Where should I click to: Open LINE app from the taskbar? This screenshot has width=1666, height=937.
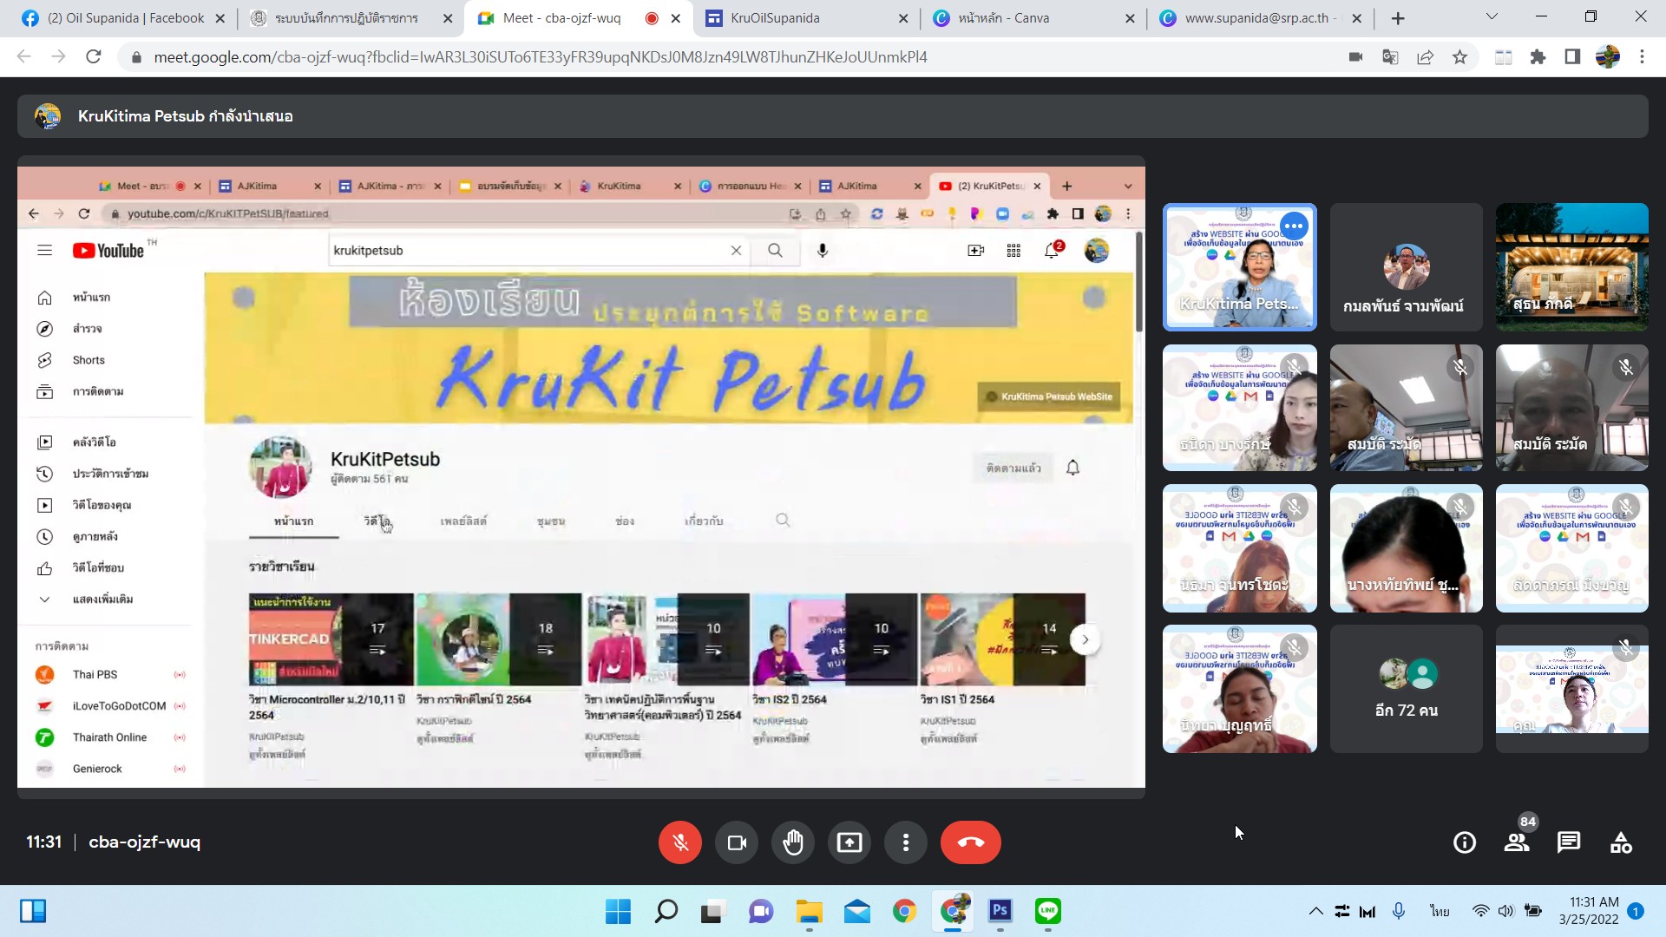pos(1048,911)
